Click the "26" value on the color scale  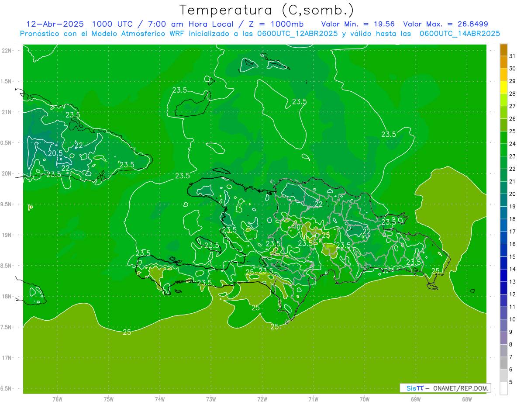(x=512, y=119)
